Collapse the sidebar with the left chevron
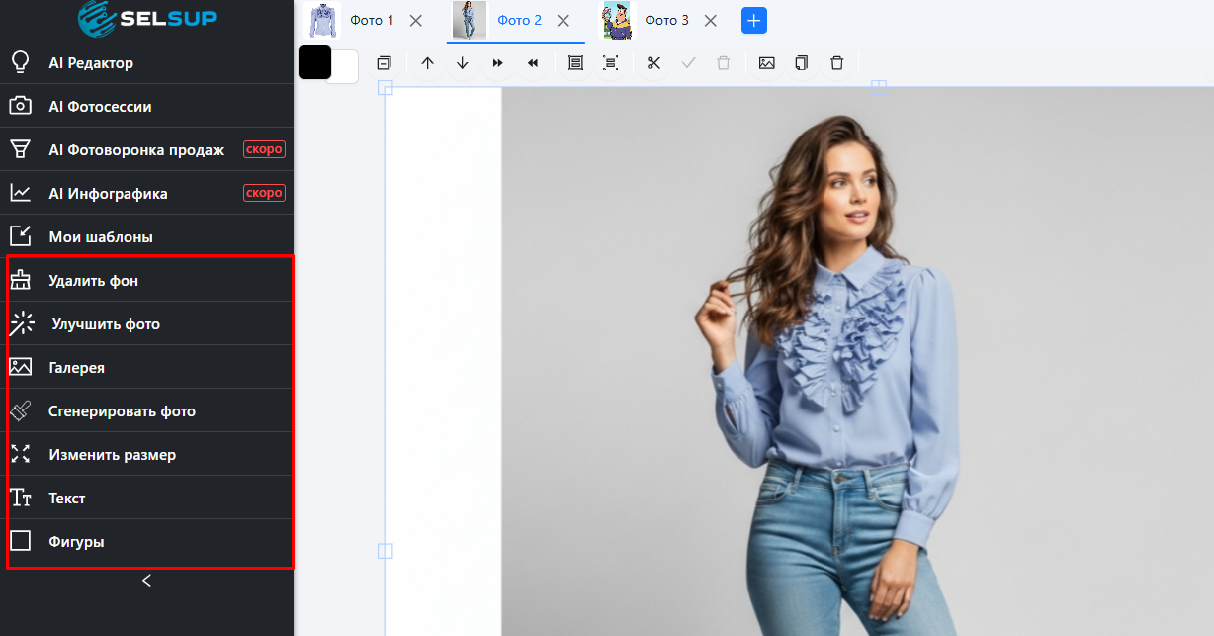 tap(146, 581)
